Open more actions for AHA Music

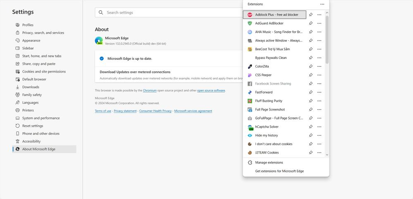pyautogui.click(x=319, y=32)
